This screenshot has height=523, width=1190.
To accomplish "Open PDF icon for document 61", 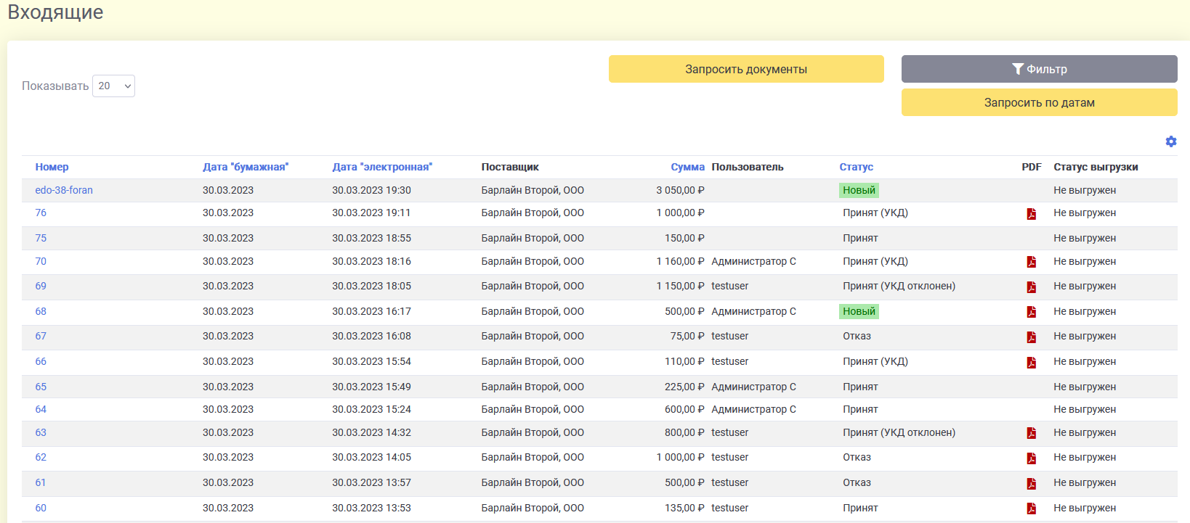I will 1031,484.
